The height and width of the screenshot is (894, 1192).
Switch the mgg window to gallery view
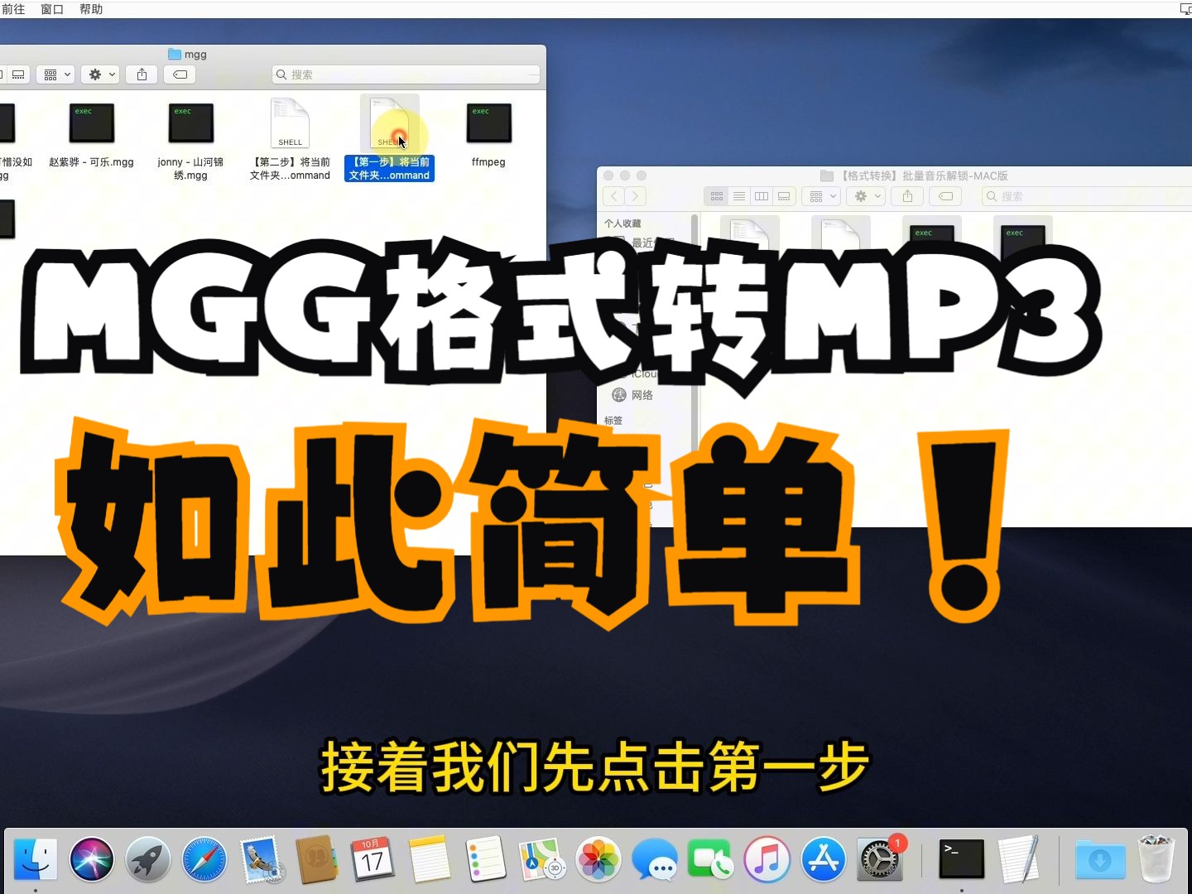[17, 74]
